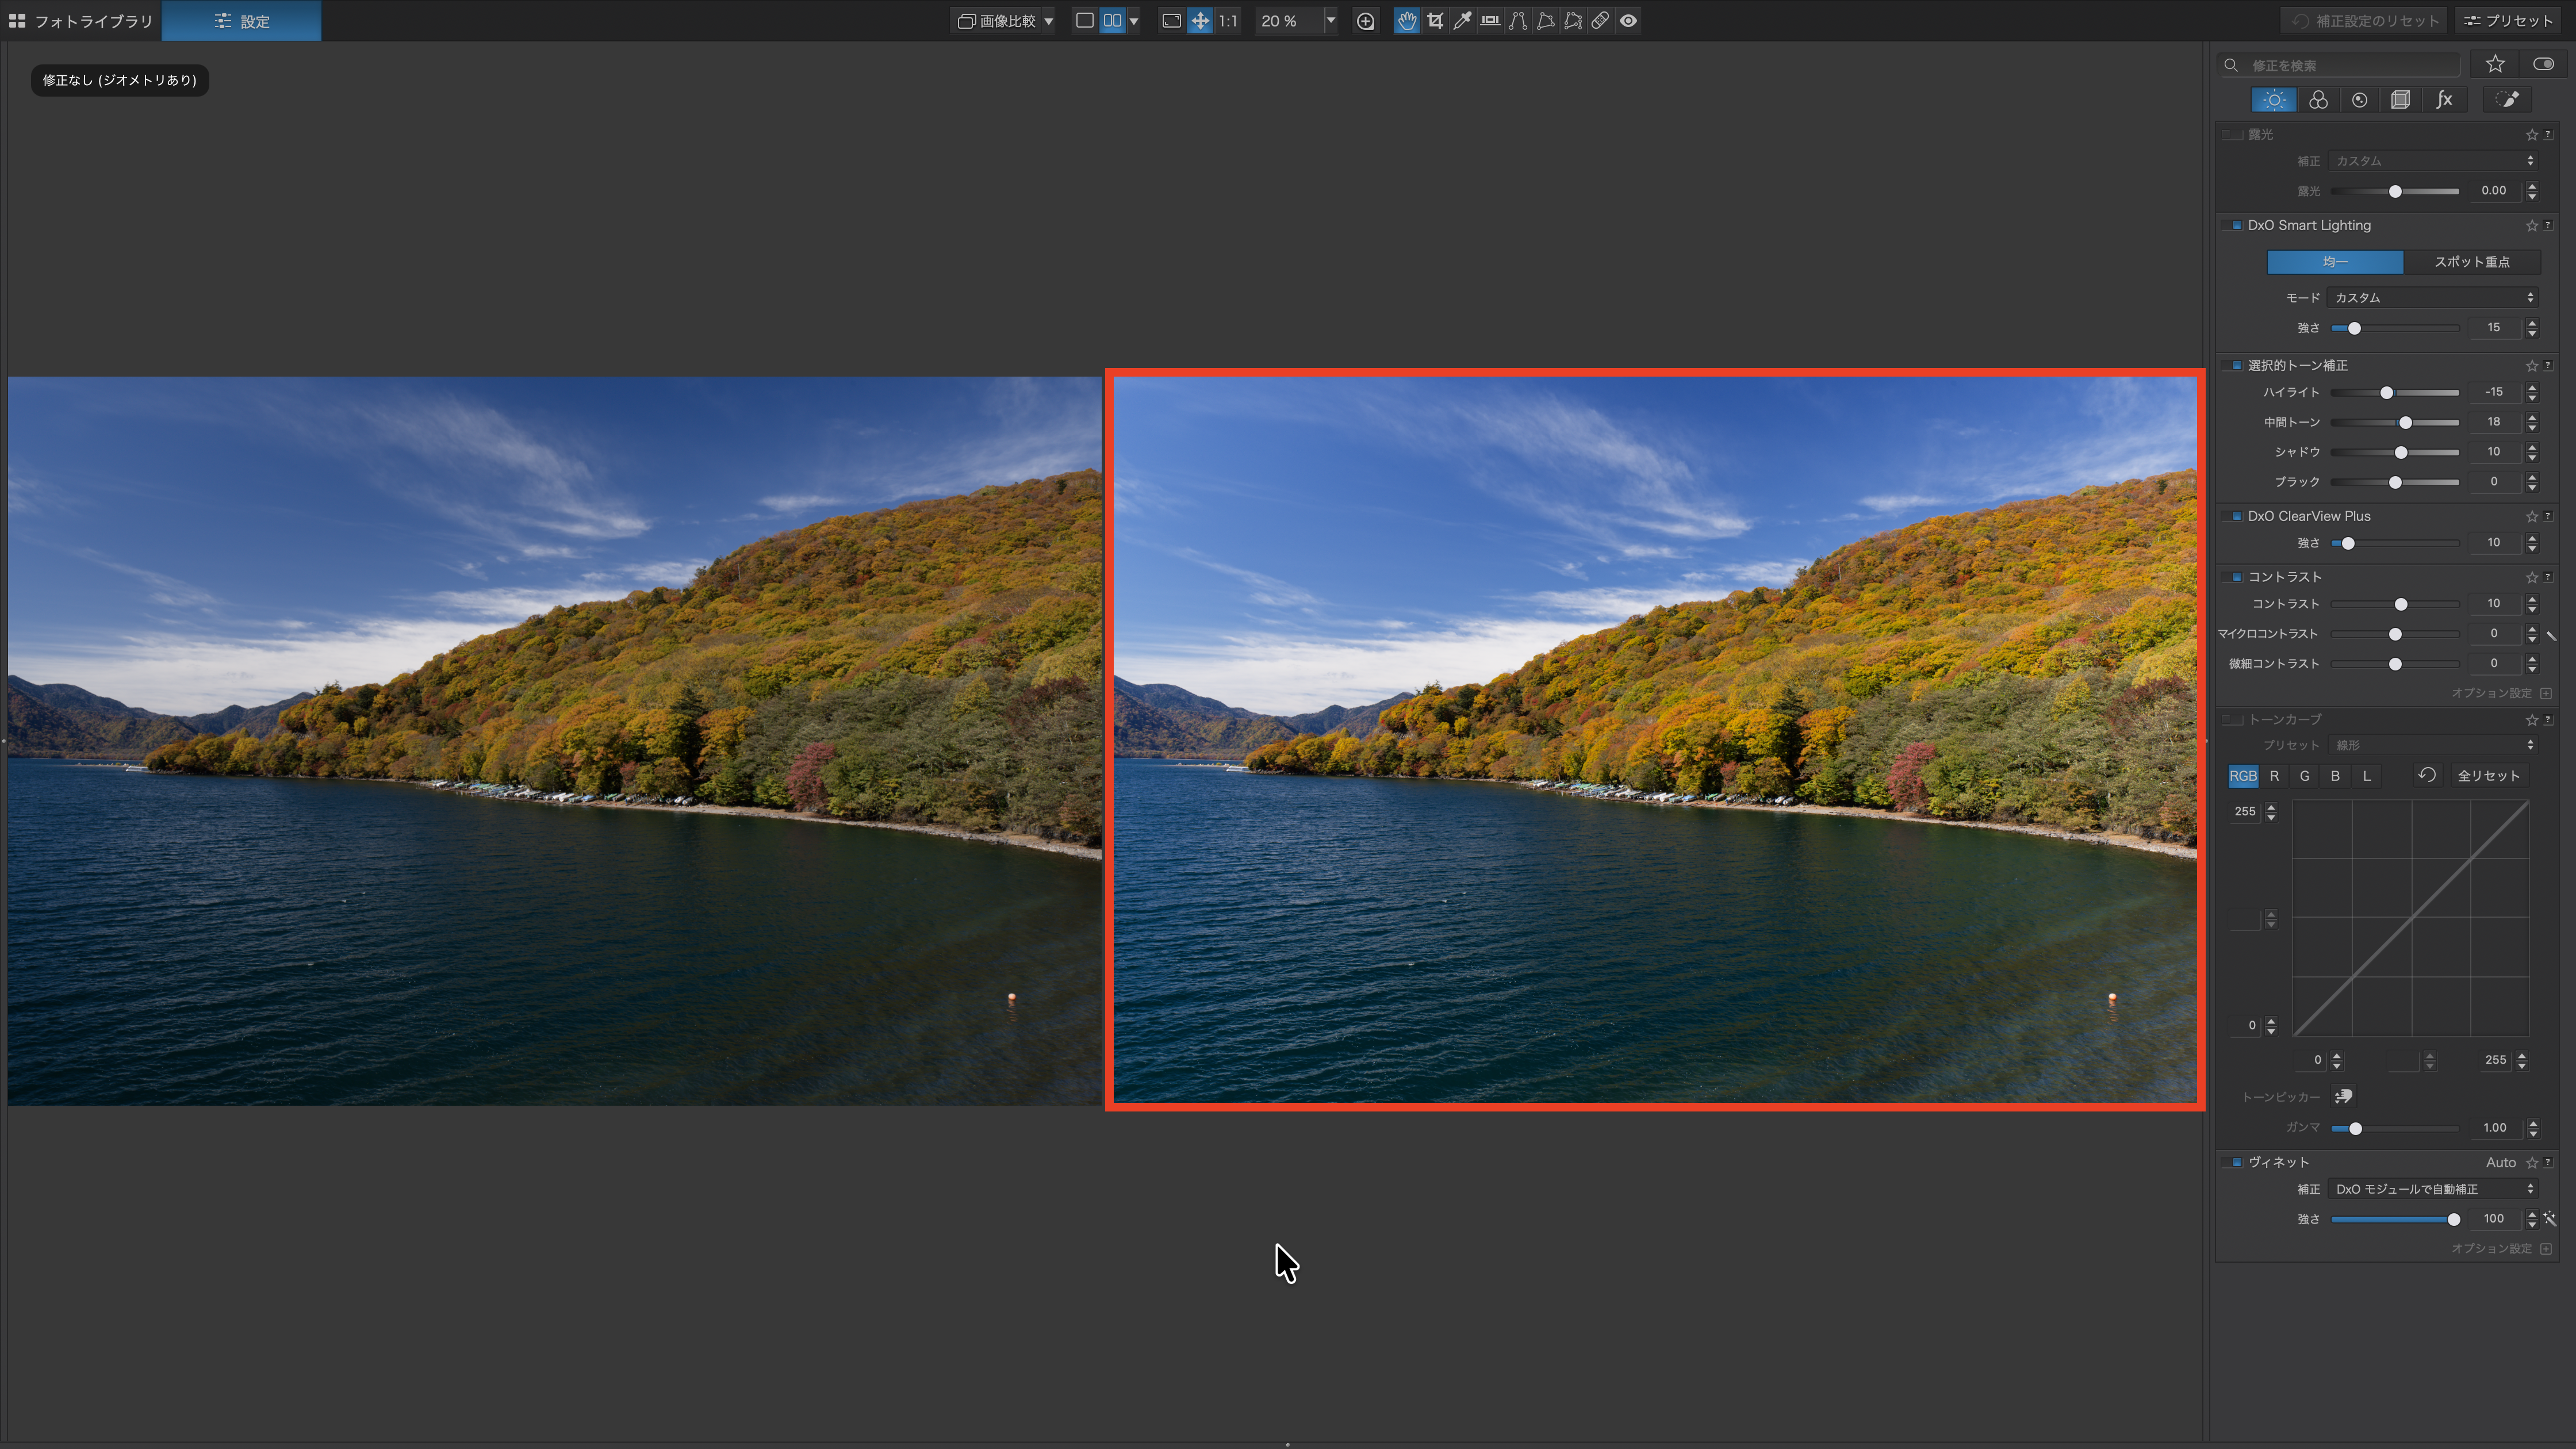Switch to フォトライブラリ tab

click(x=81, y=21)
